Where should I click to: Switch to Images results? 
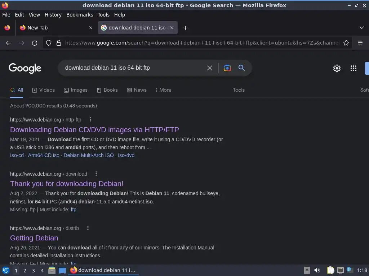(76, 90)
